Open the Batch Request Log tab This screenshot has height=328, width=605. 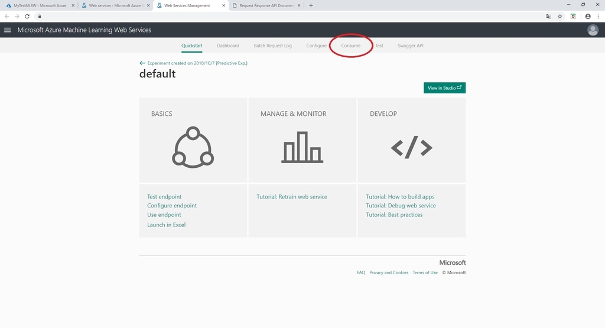point(272,46)
